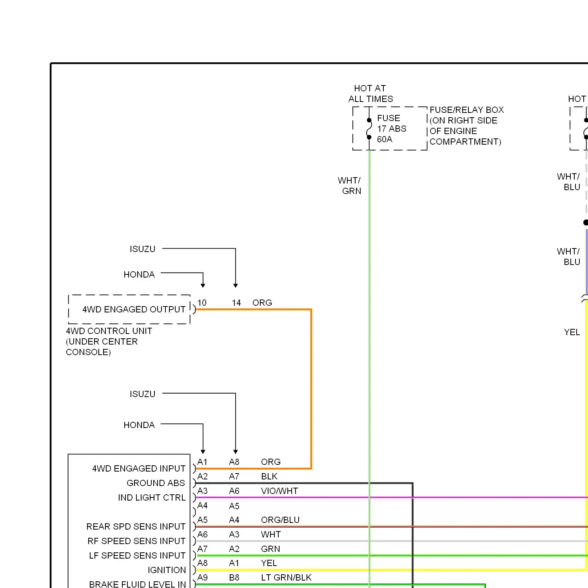Screen dimensions: 588x588
Task: Click the vertical orange wire segment
Action: pos(311,389)
